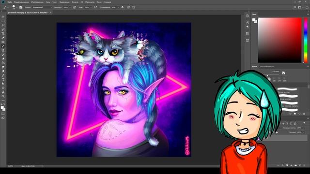Open the Character panel icon
Image resolution: width=310 pixels, height=174 pixels.
248,23
